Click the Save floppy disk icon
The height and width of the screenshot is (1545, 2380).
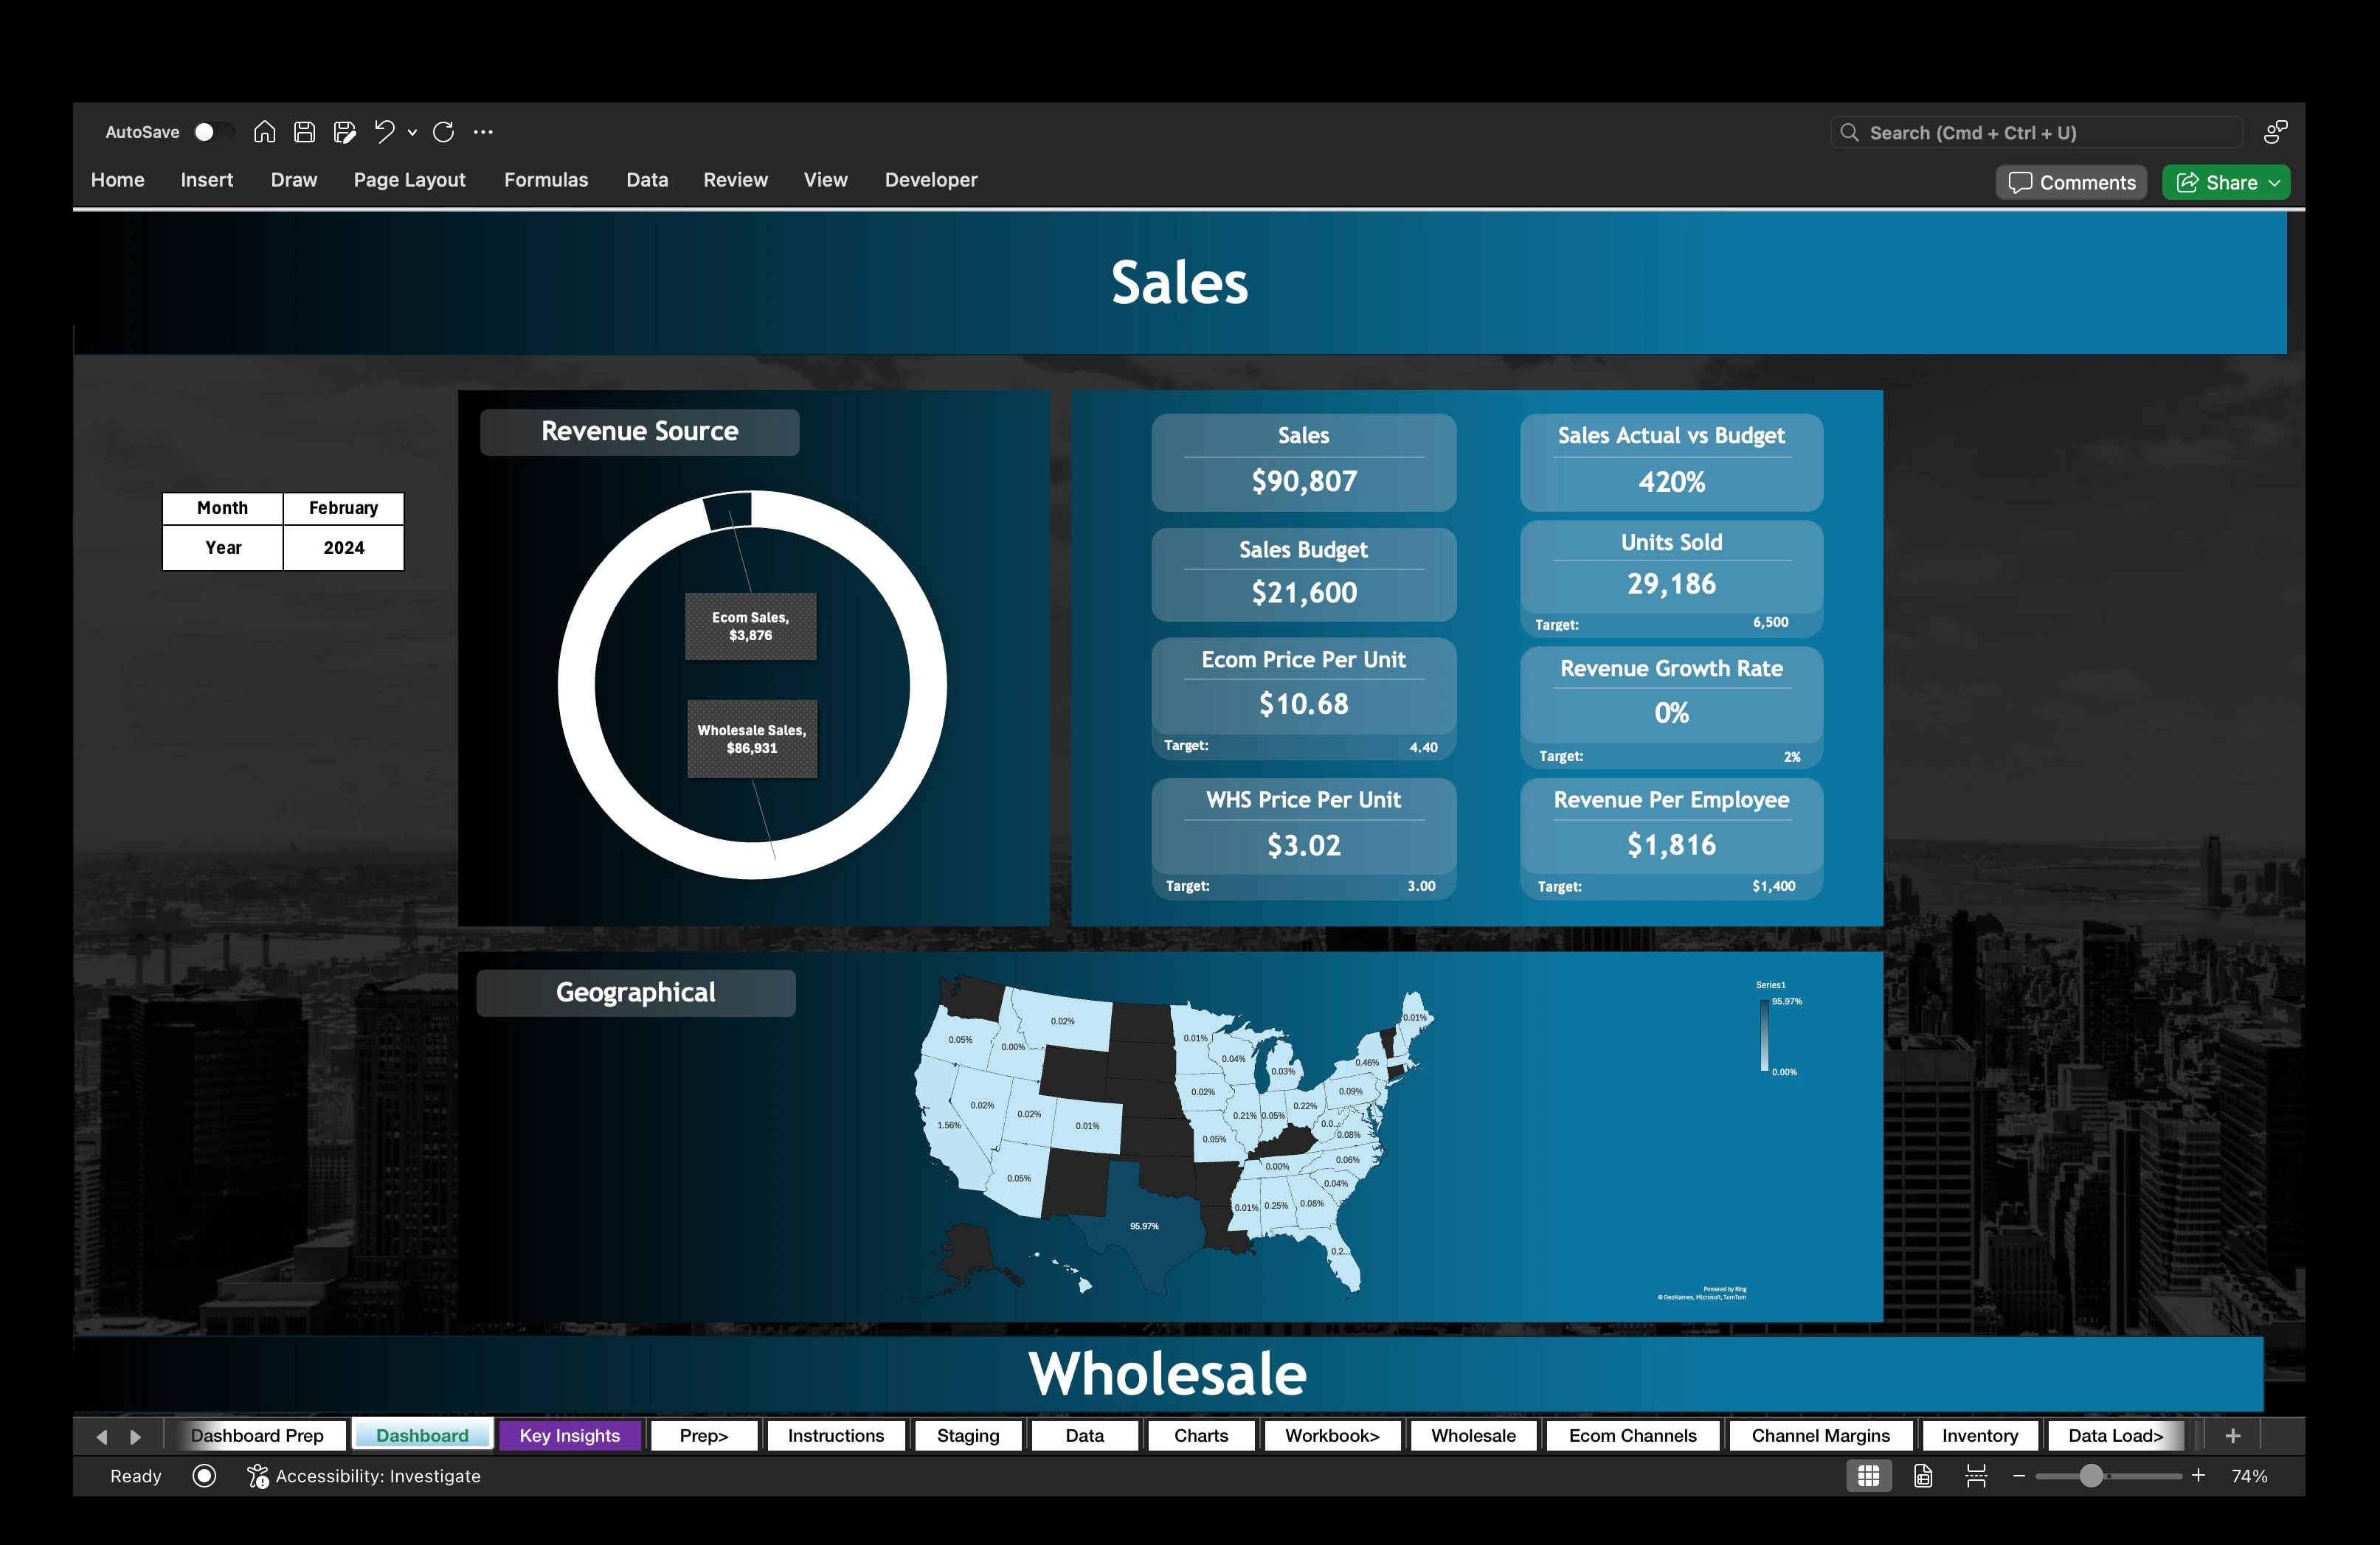[305, 132]
